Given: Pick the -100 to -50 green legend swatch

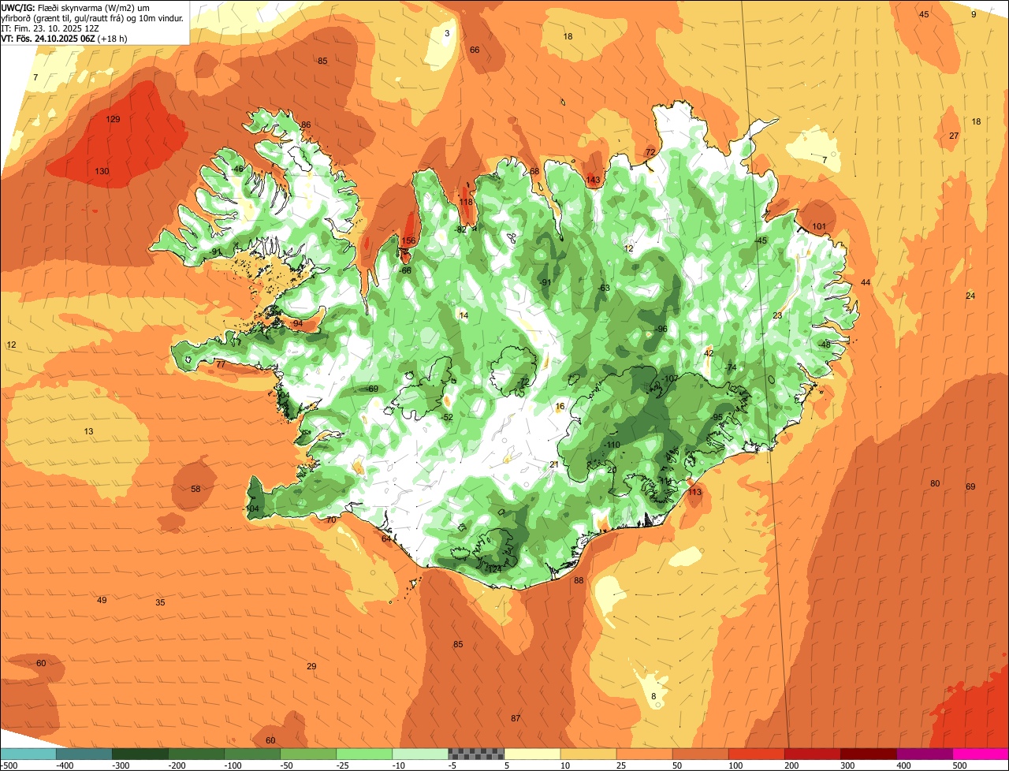Looking at the screenshot, I should click(252, 754).
